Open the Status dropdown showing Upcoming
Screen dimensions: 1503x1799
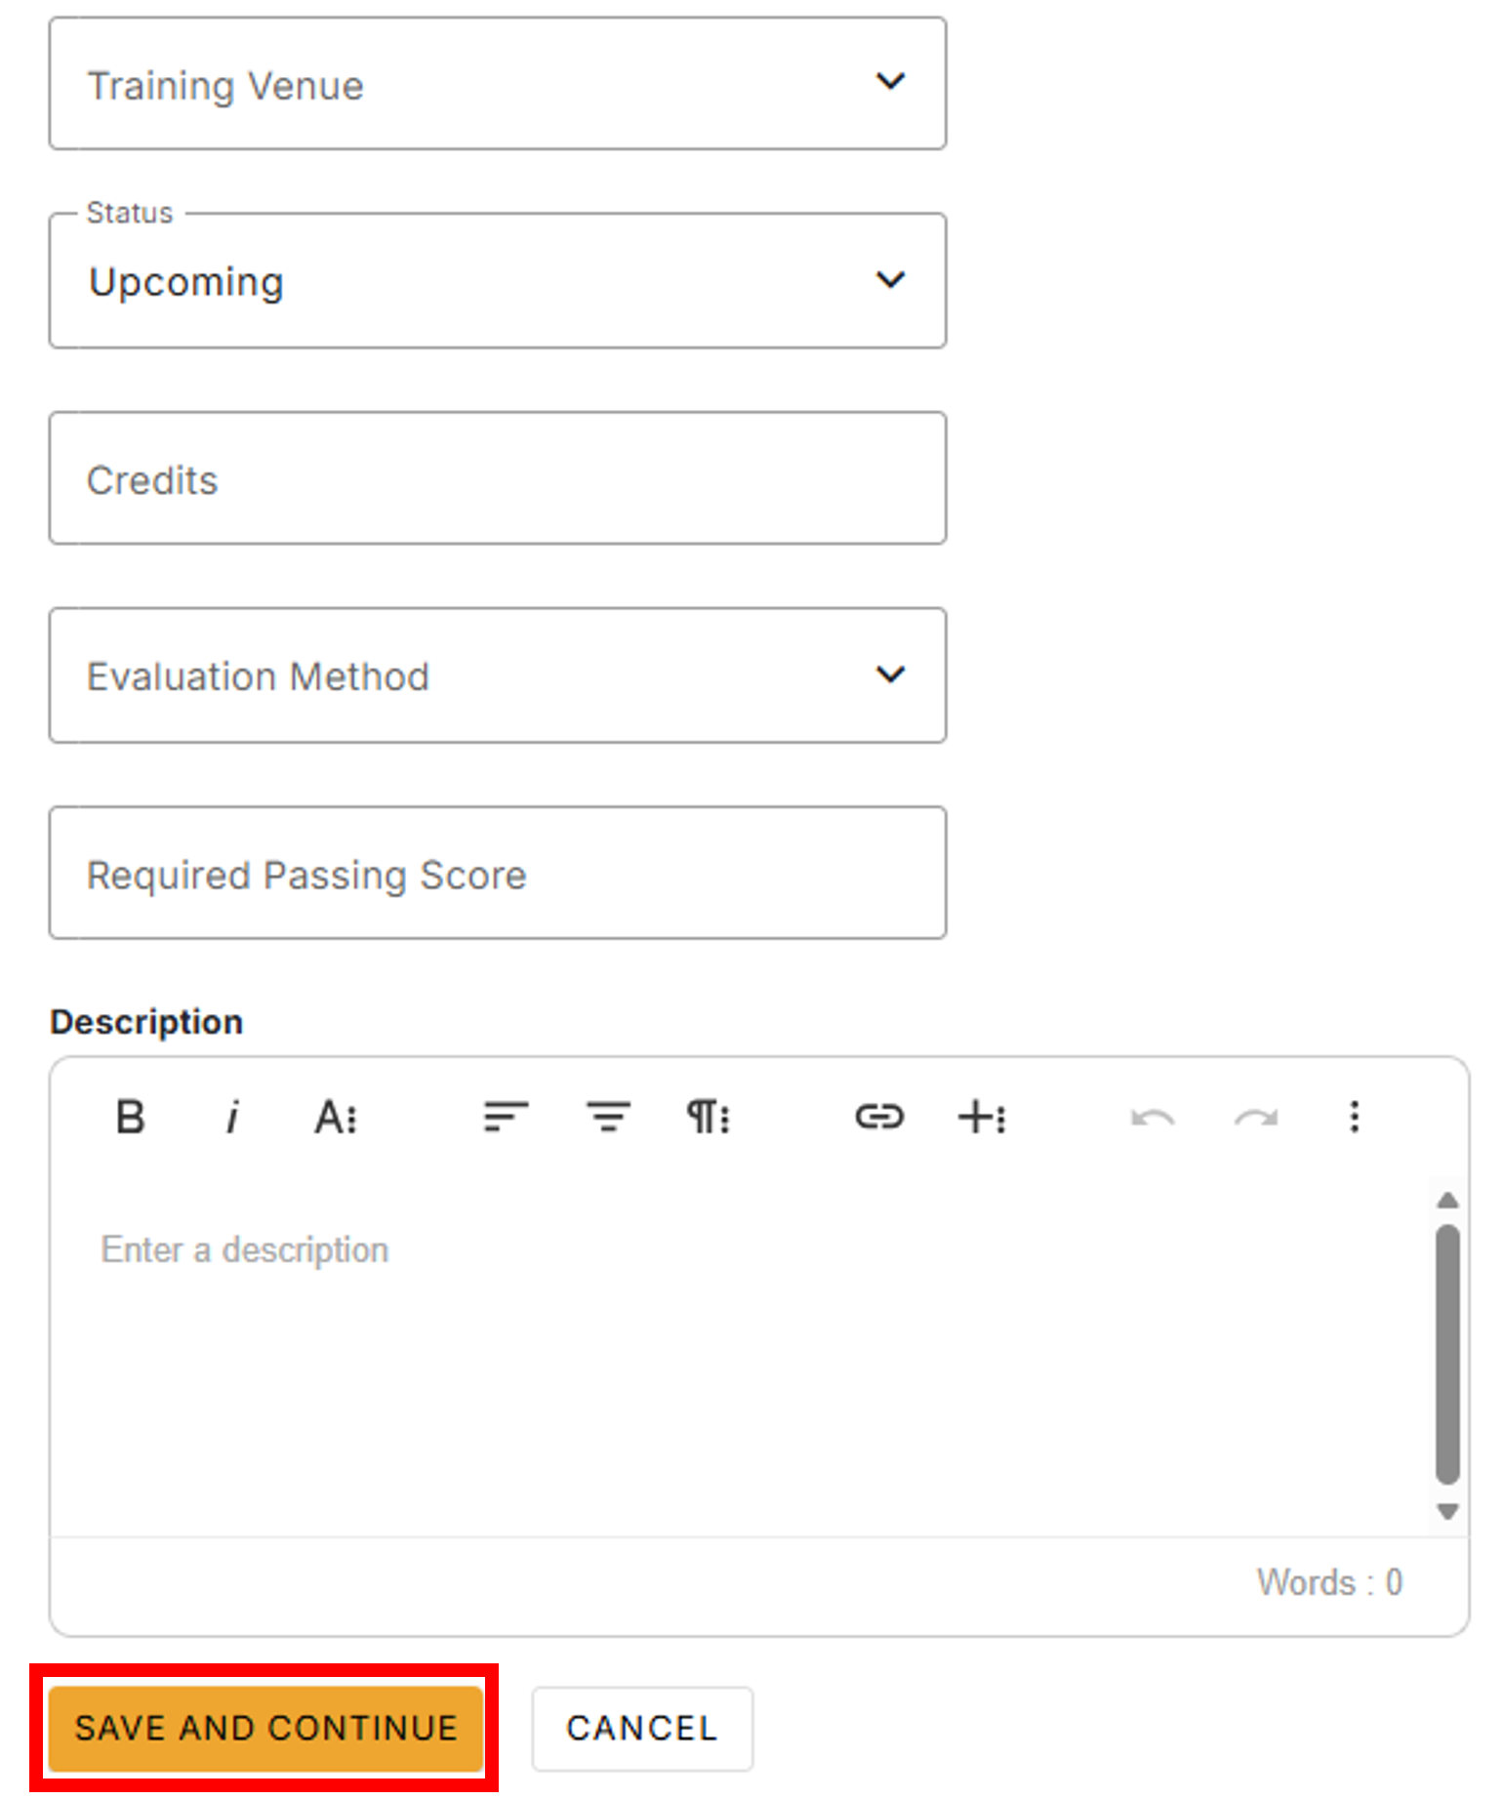tap(498, 281)
